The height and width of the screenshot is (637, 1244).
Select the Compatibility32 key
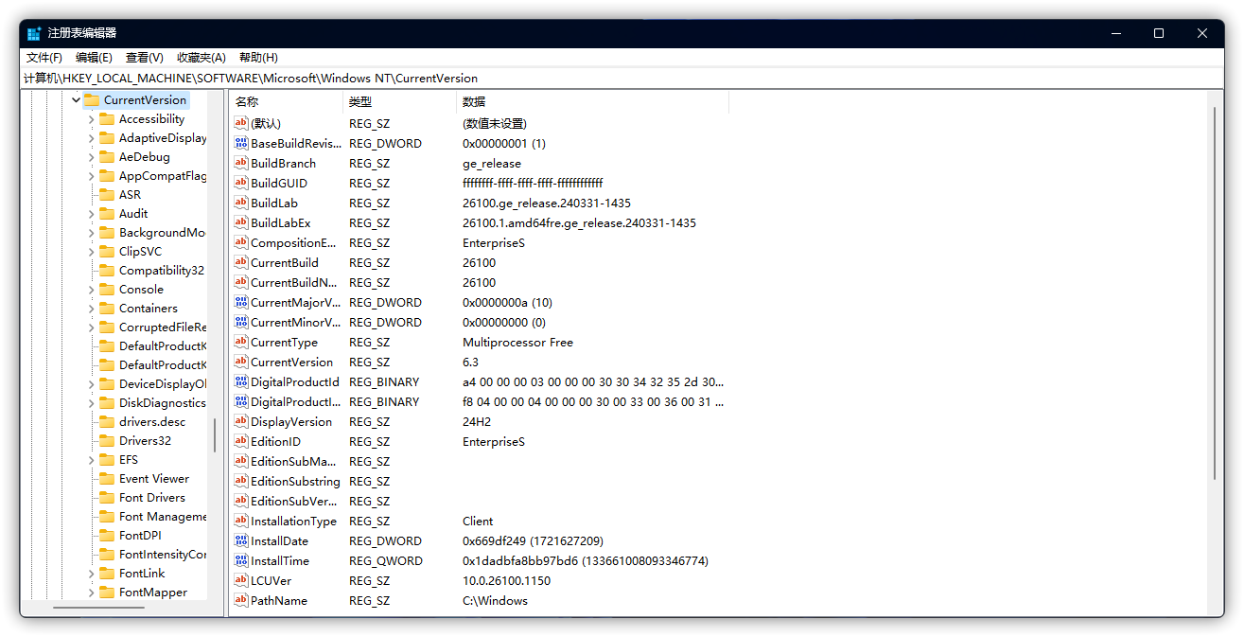point(162,270)
